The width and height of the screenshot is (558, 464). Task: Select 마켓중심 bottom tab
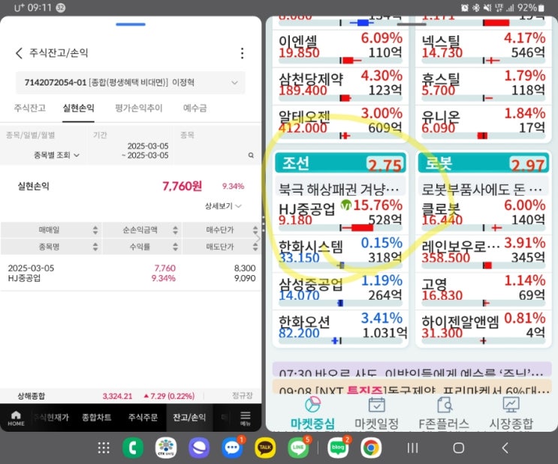tap(312, 414)
